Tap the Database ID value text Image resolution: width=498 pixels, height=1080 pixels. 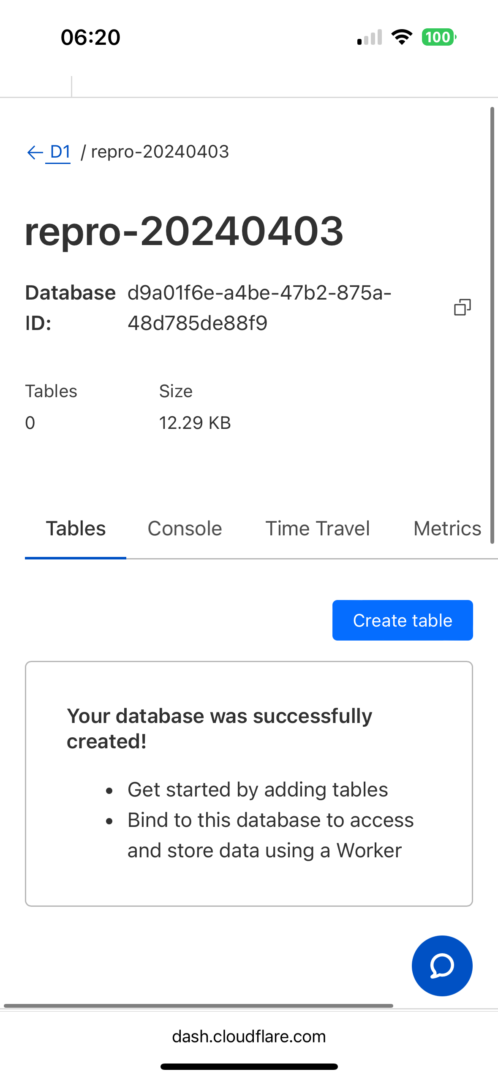point(259,308)
